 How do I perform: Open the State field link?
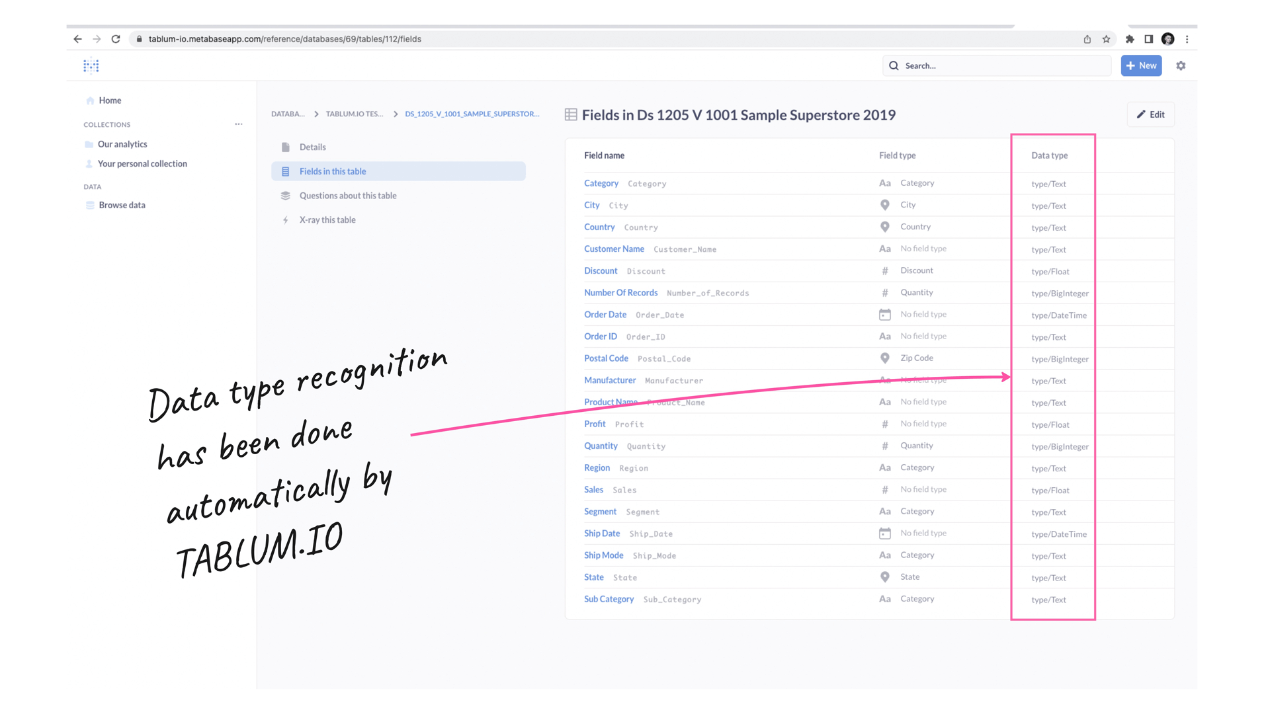593,577
